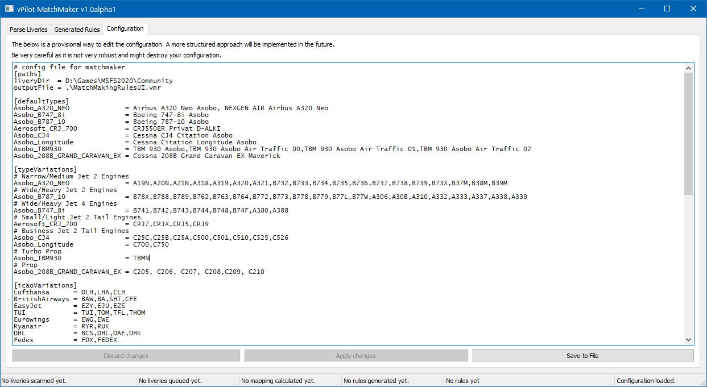Switch to the Parse Liveries tab

coord(28,30)
